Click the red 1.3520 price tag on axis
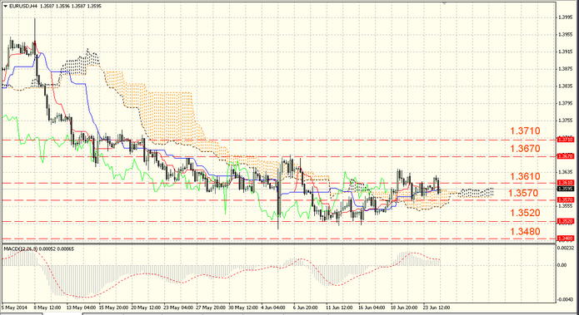This screenshot has height=315, width=579. pos(566,221)
